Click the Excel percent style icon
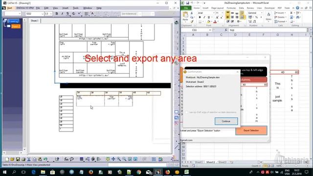 [256, 18]
